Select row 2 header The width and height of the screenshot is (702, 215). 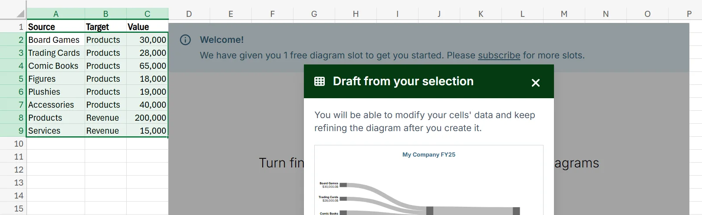pyautogui.click(x=13, y=40)
